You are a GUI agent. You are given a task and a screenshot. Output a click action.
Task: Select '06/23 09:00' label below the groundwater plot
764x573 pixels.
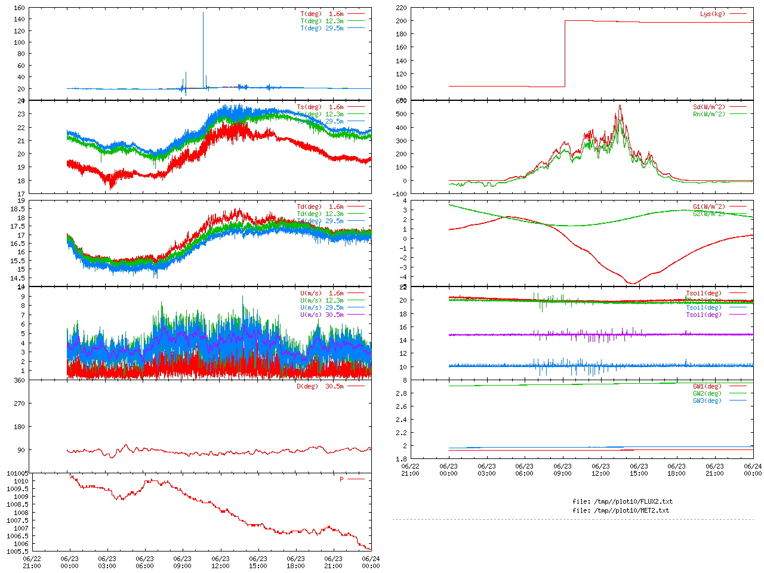[562, 470]
